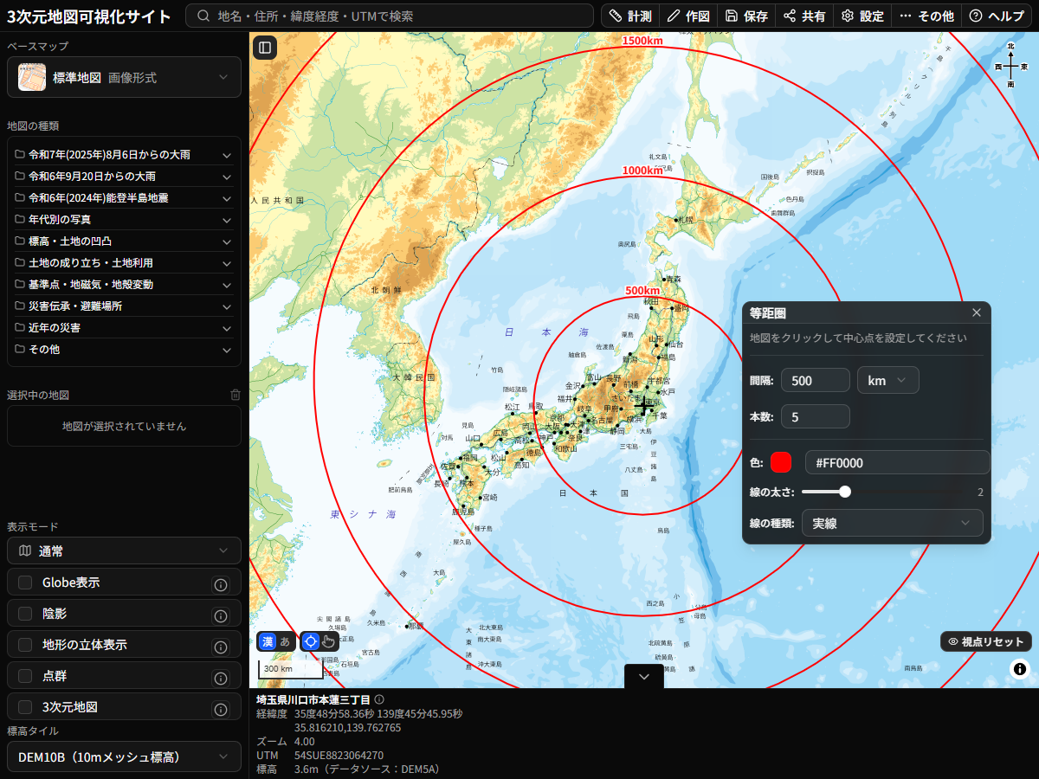This screenshot has height=779, width=1039.
Task: Click the 埼玉県川口市本蓮三丁目 address text
Action: [x=313, y=699]
